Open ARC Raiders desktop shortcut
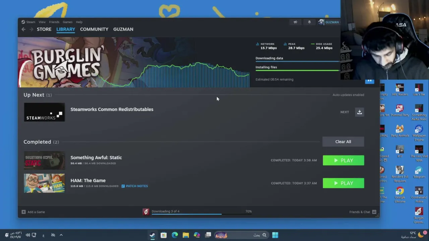The height and width of the screenshot is (241, 429). coord(400,90)
